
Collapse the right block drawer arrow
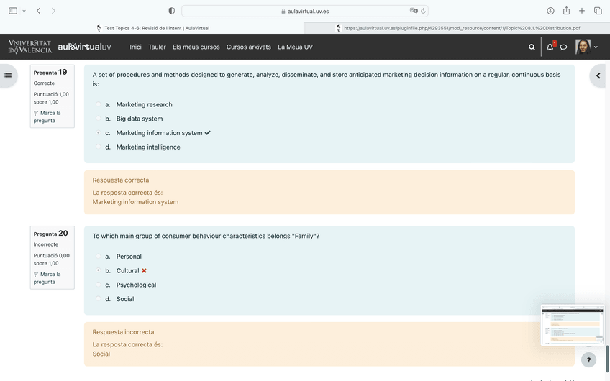point(598,75)
